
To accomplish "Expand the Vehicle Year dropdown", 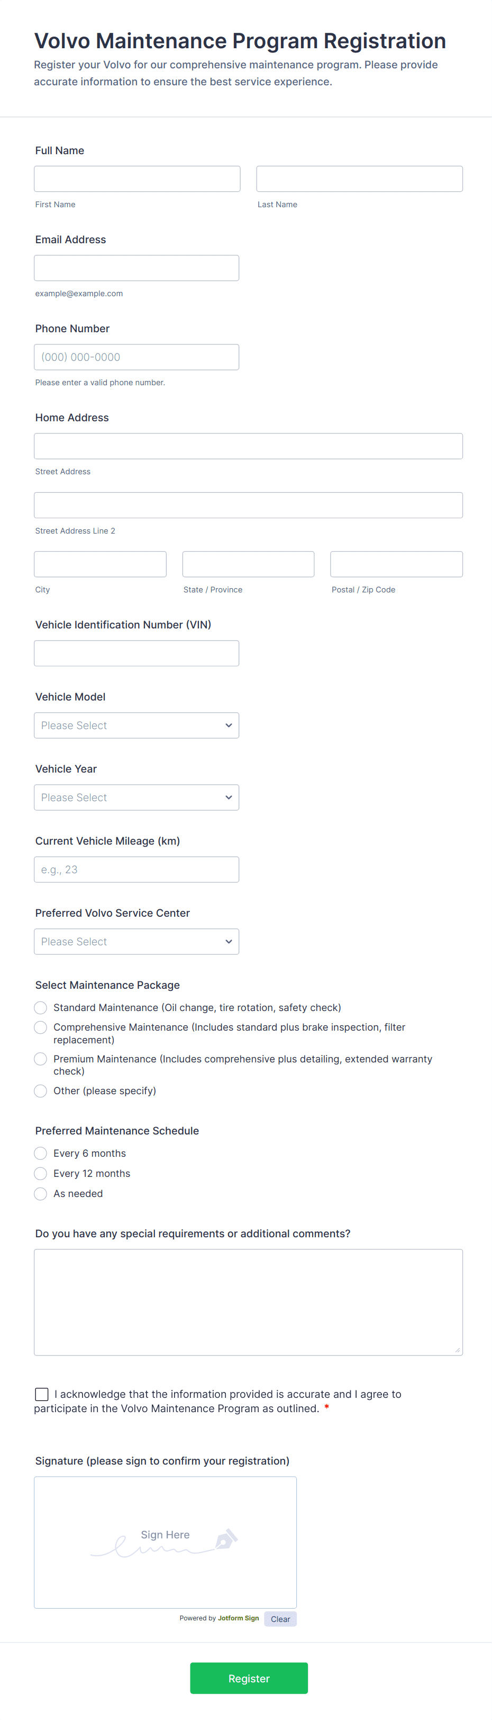I will tap(136, 797).
